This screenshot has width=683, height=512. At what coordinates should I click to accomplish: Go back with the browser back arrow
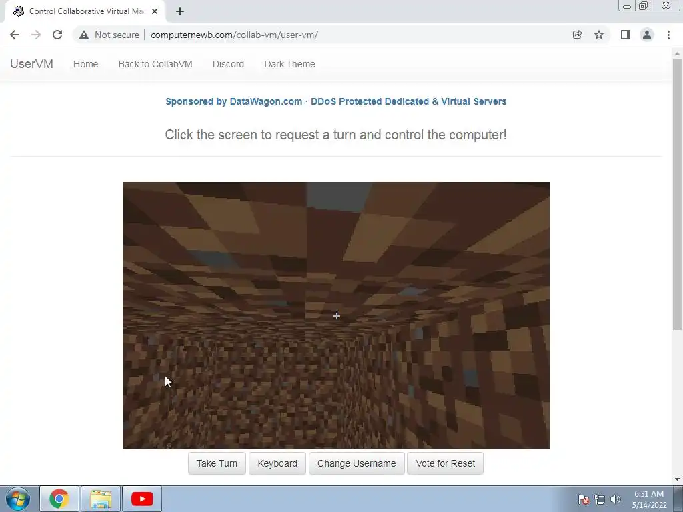15,35
